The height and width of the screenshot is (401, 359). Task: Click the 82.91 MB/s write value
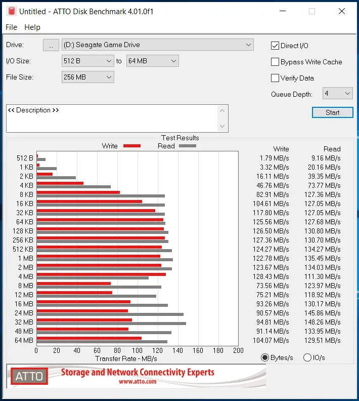click(x=273, y=194)
